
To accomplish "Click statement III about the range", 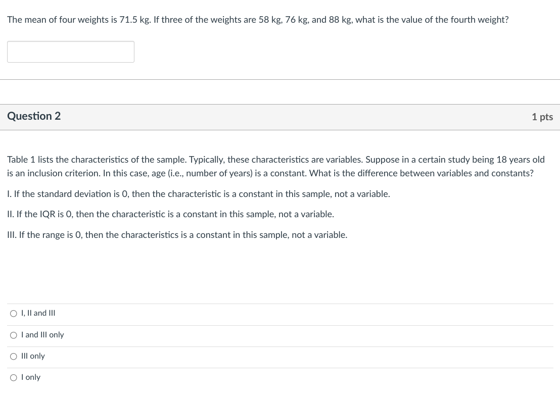I will (177, 235).
